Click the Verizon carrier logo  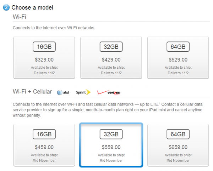pyautogui.click(x=109, y=92)
